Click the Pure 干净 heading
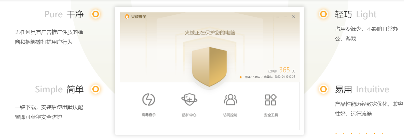The width and height of the screenshot is (404, 140). (64, 14)
